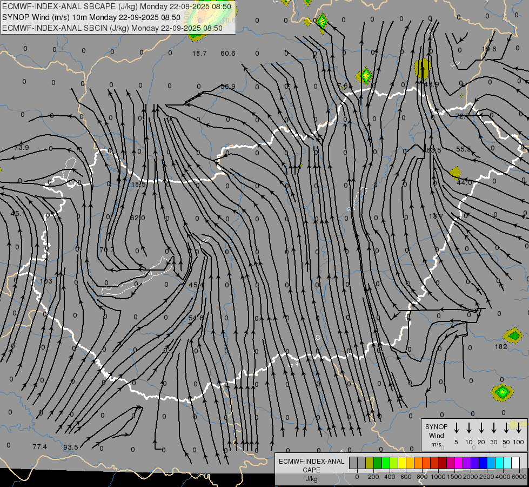This screenshot has width=529, height=487.
Task: Click the CAPE value 18.5
Action: point(139,185)
